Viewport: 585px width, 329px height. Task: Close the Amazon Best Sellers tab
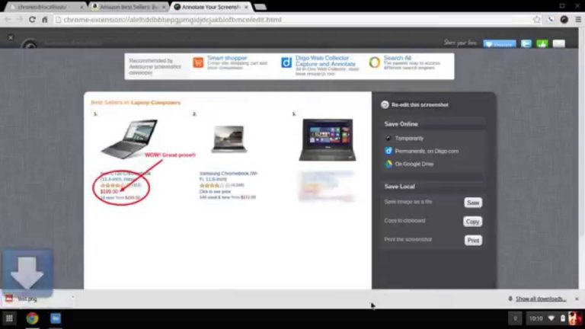(164, 7)
